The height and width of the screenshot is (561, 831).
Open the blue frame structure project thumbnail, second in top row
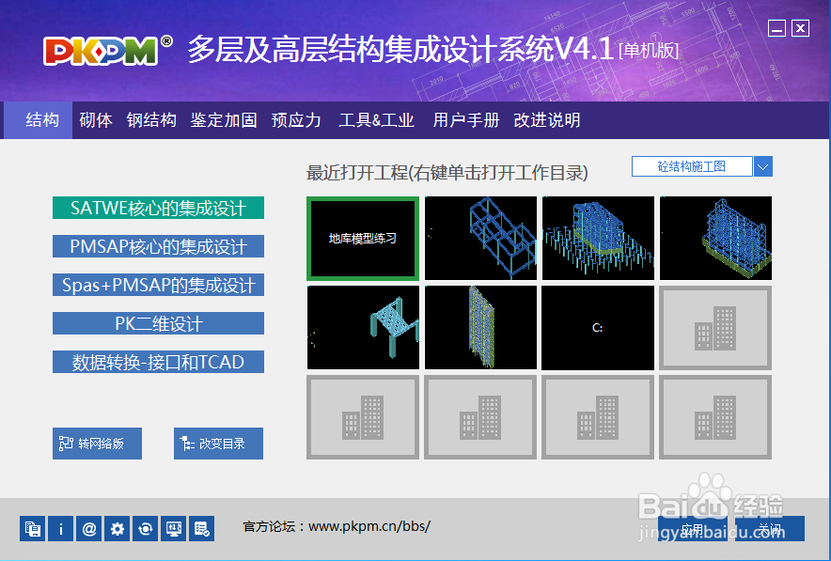[480, 239]
